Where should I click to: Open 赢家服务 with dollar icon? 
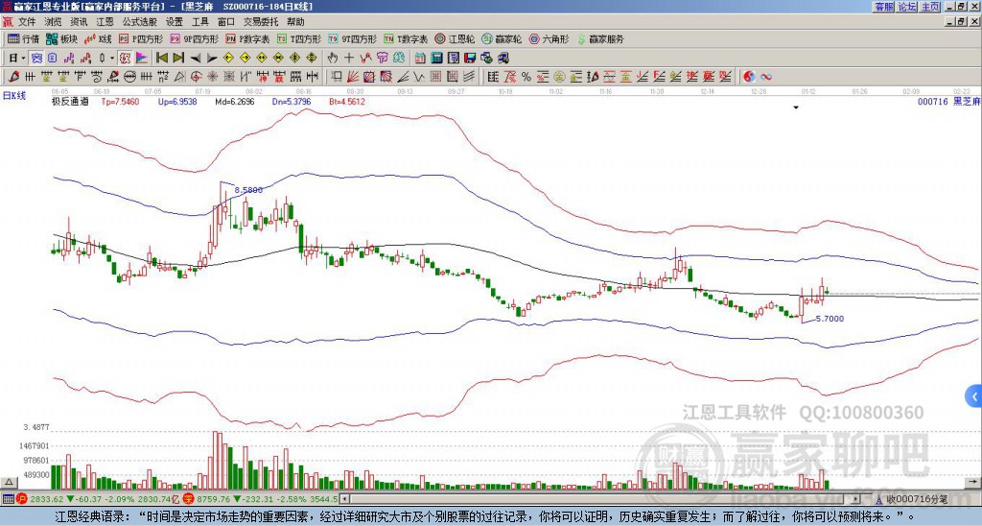600,38
